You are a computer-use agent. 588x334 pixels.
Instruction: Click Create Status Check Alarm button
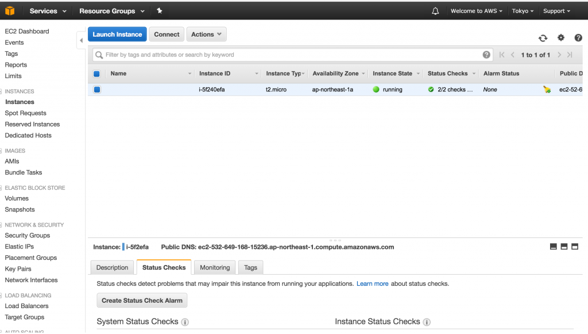pyautogui.click(x=142, y=301)
